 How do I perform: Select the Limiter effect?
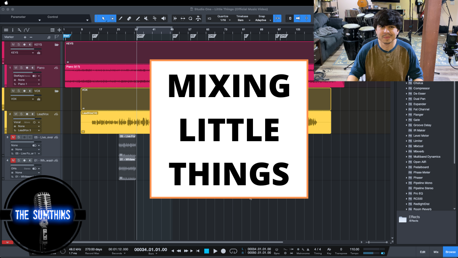click(418, 141)
